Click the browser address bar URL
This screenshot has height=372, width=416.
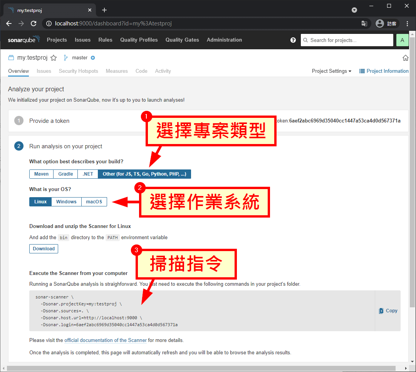point(113,23)
